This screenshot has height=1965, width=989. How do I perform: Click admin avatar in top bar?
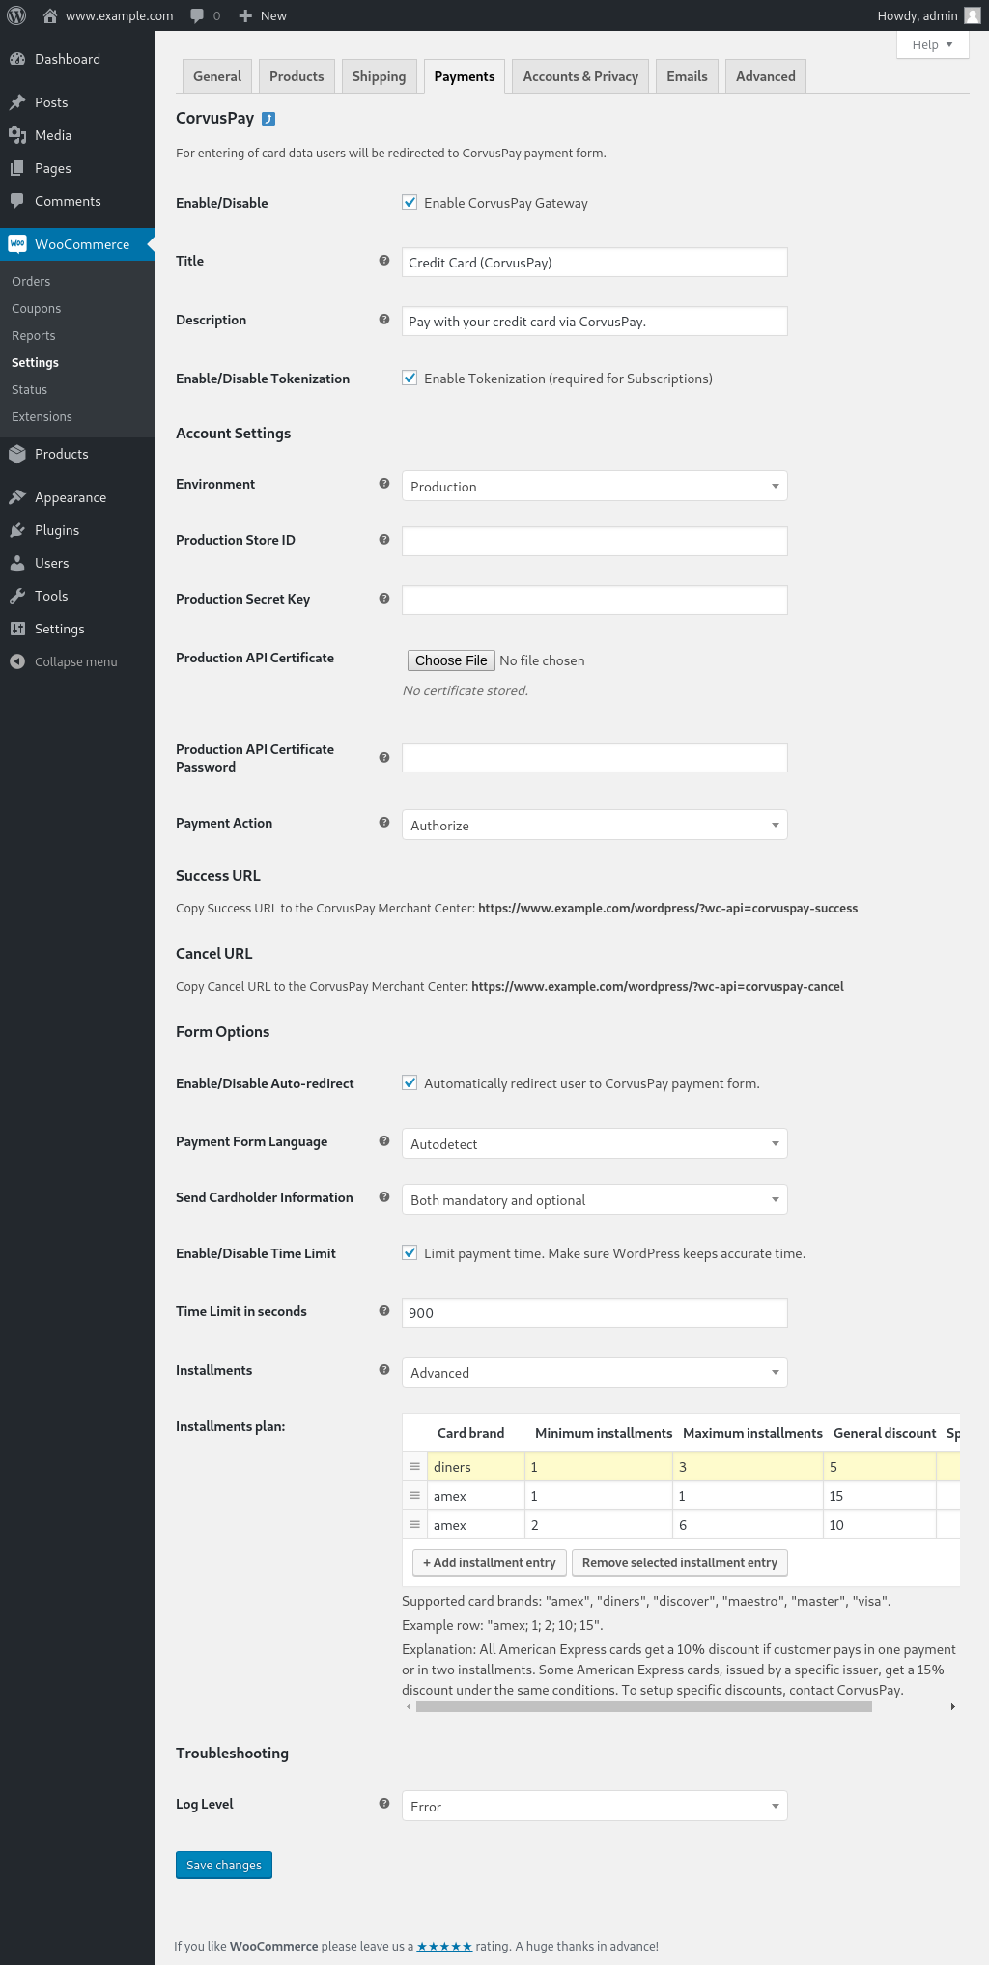[x=972, y=15]
